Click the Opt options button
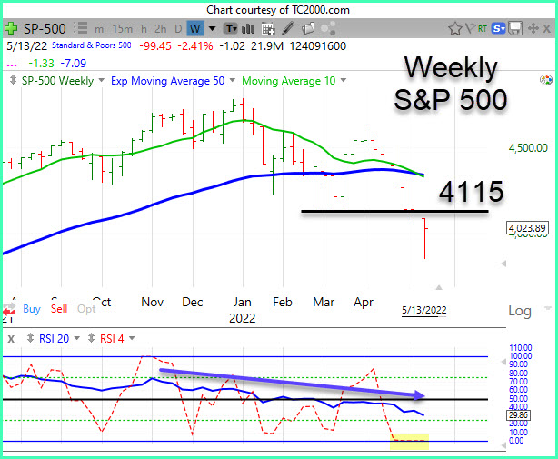This screenshot has width=558, height=459. coord(86,309)
